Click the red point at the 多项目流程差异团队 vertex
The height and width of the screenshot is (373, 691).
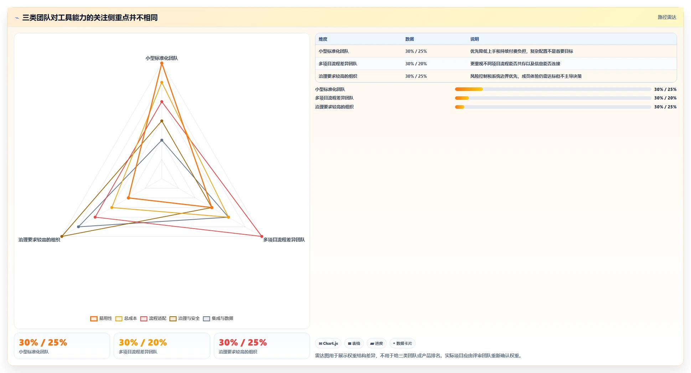pyautogui.click(x=262, y=236)
